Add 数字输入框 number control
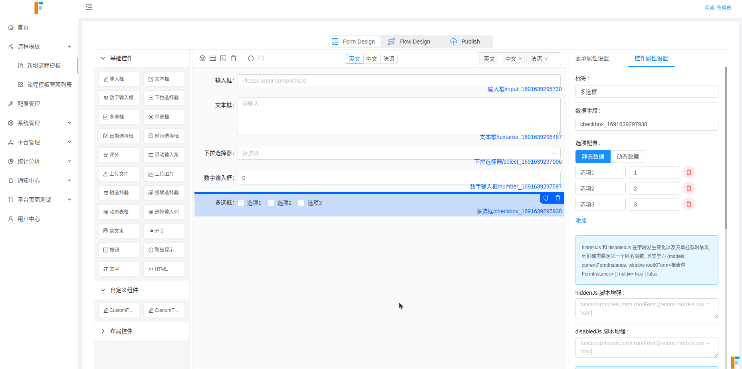 [119, 98]
